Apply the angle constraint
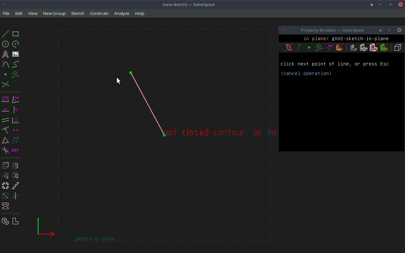405x253 pixels. coord(15,99)
